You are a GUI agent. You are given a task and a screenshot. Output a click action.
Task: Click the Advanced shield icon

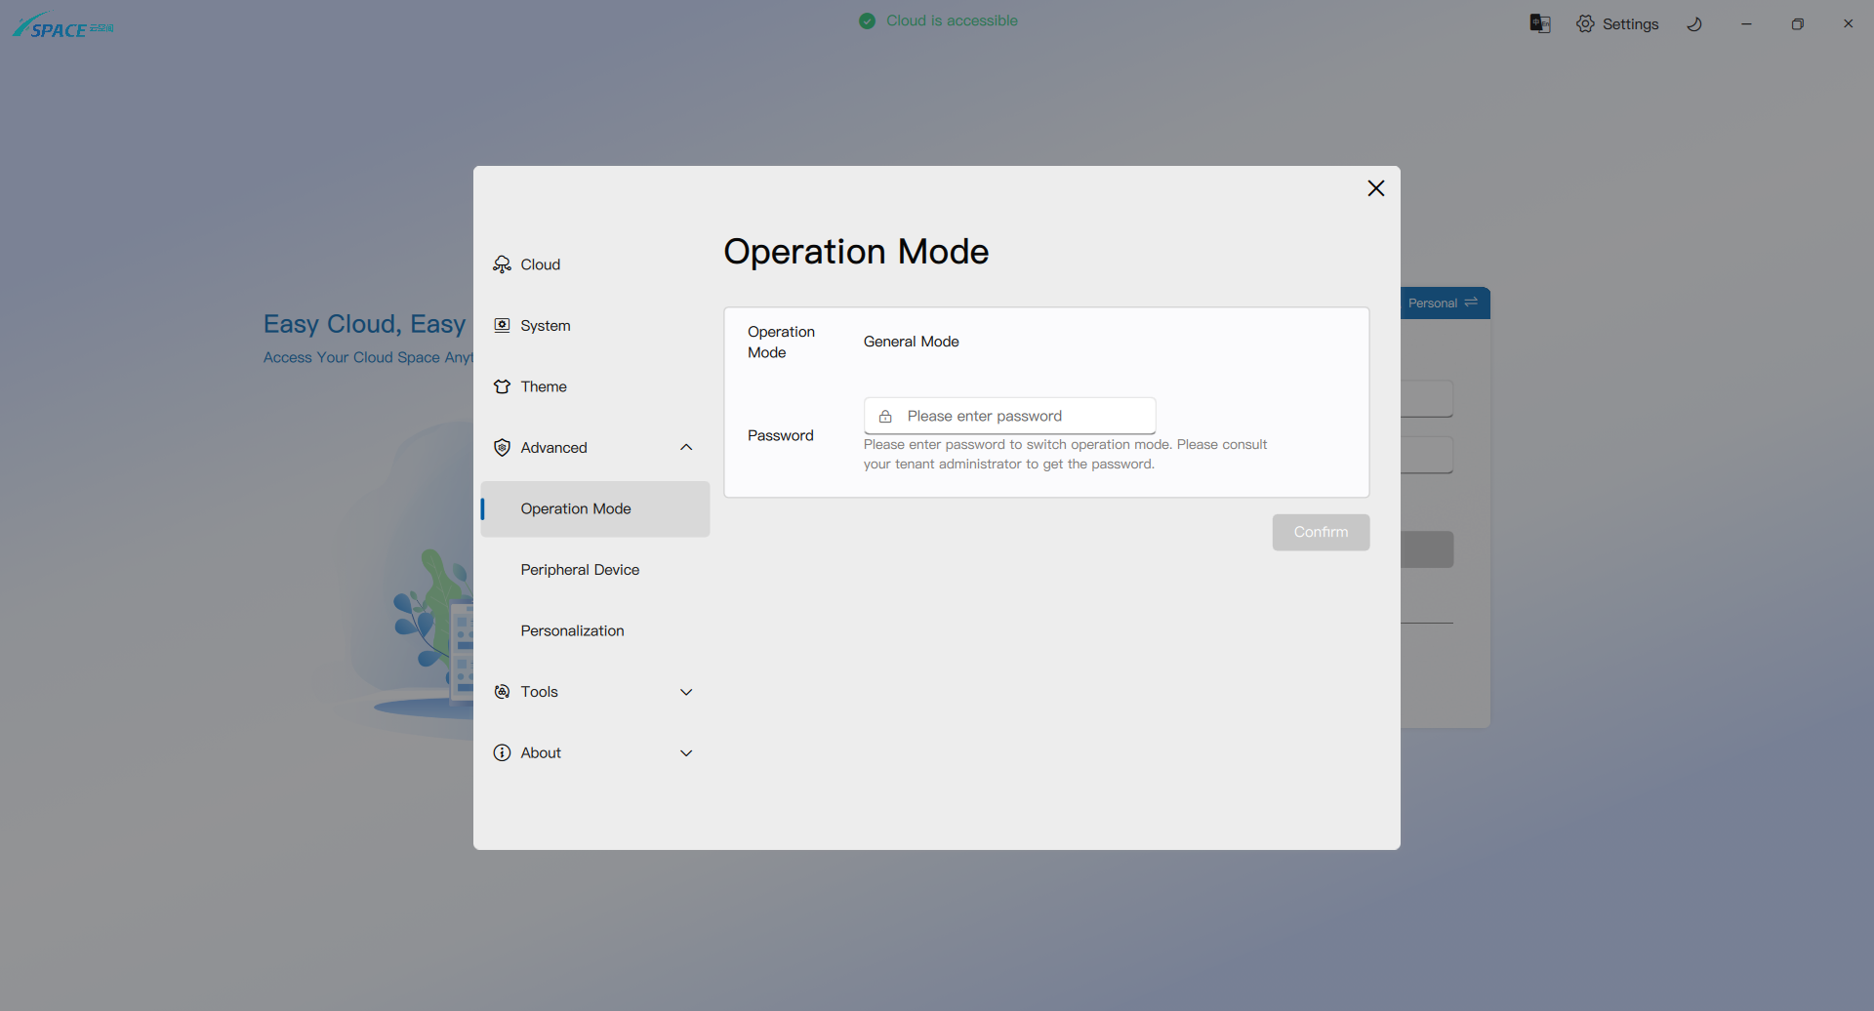click(x=502, y=448)
